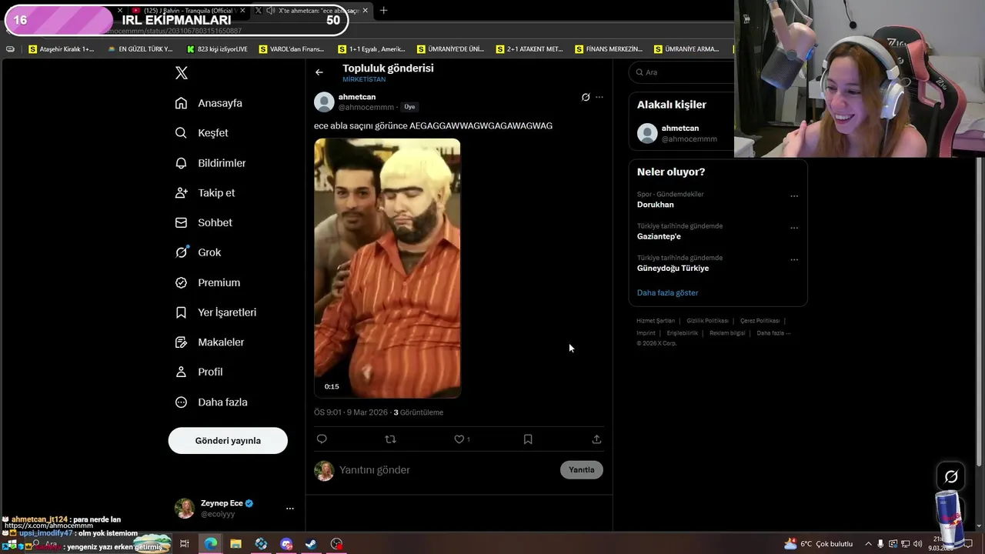This screenshot has height=554, width=985.
Task: Go to Keşfet in the sidebar
Action: 202,133
